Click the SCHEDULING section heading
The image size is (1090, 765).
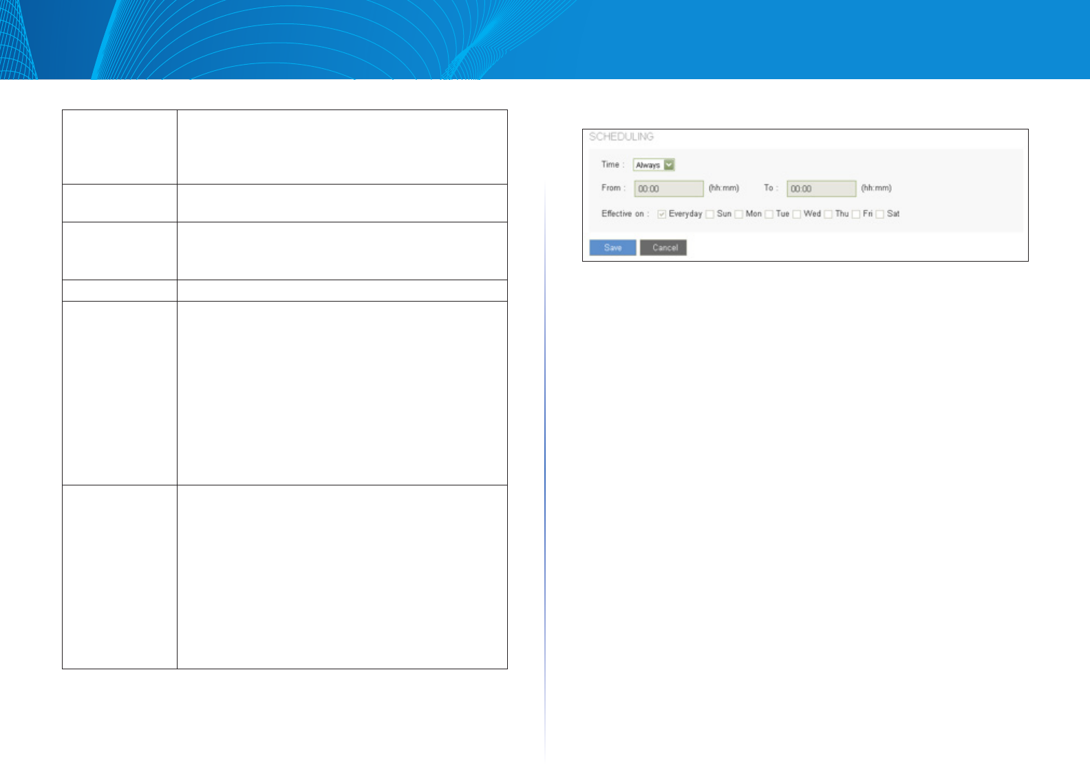pyautogui.click(x=621, y=137)
